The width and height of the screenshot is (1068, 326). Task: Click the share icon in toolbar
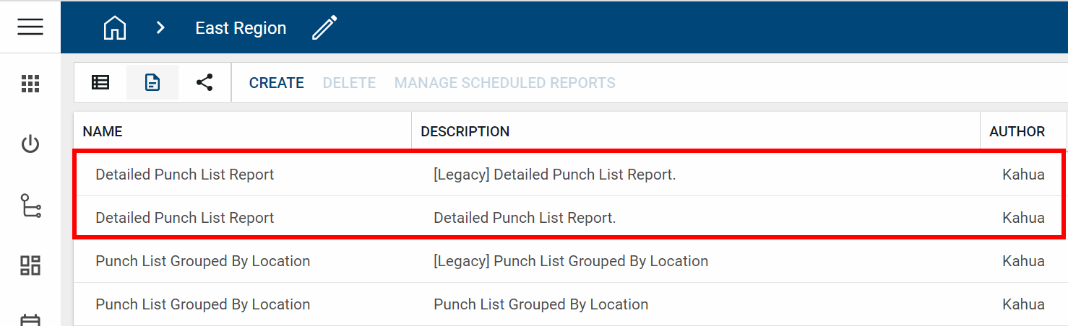click(204, 82)
